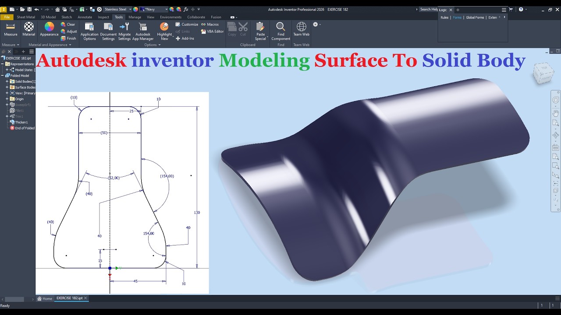Open the Macros tool
This screenshot has width=561, height=315.
point(210,24)
